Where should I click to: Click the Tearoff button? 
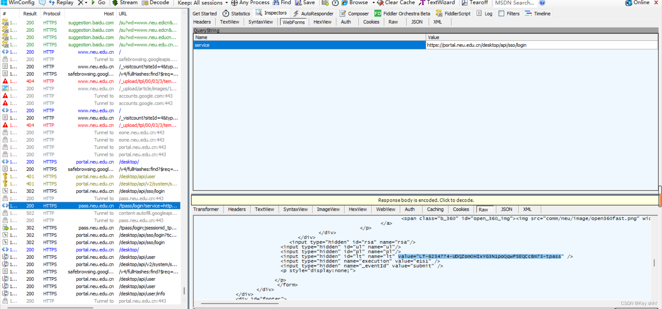[475, 3]
